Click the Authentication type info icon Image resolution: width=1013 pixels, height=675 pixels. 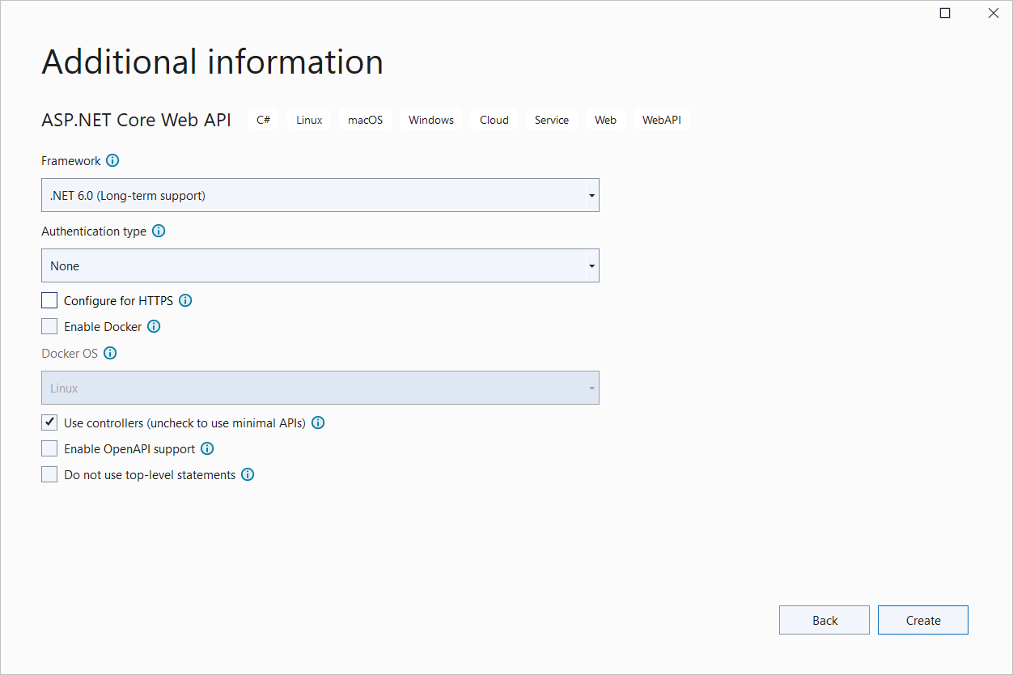coord(159,231)
